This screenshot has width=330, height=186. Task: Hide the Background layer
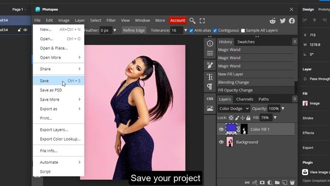(x=221, y=142)
